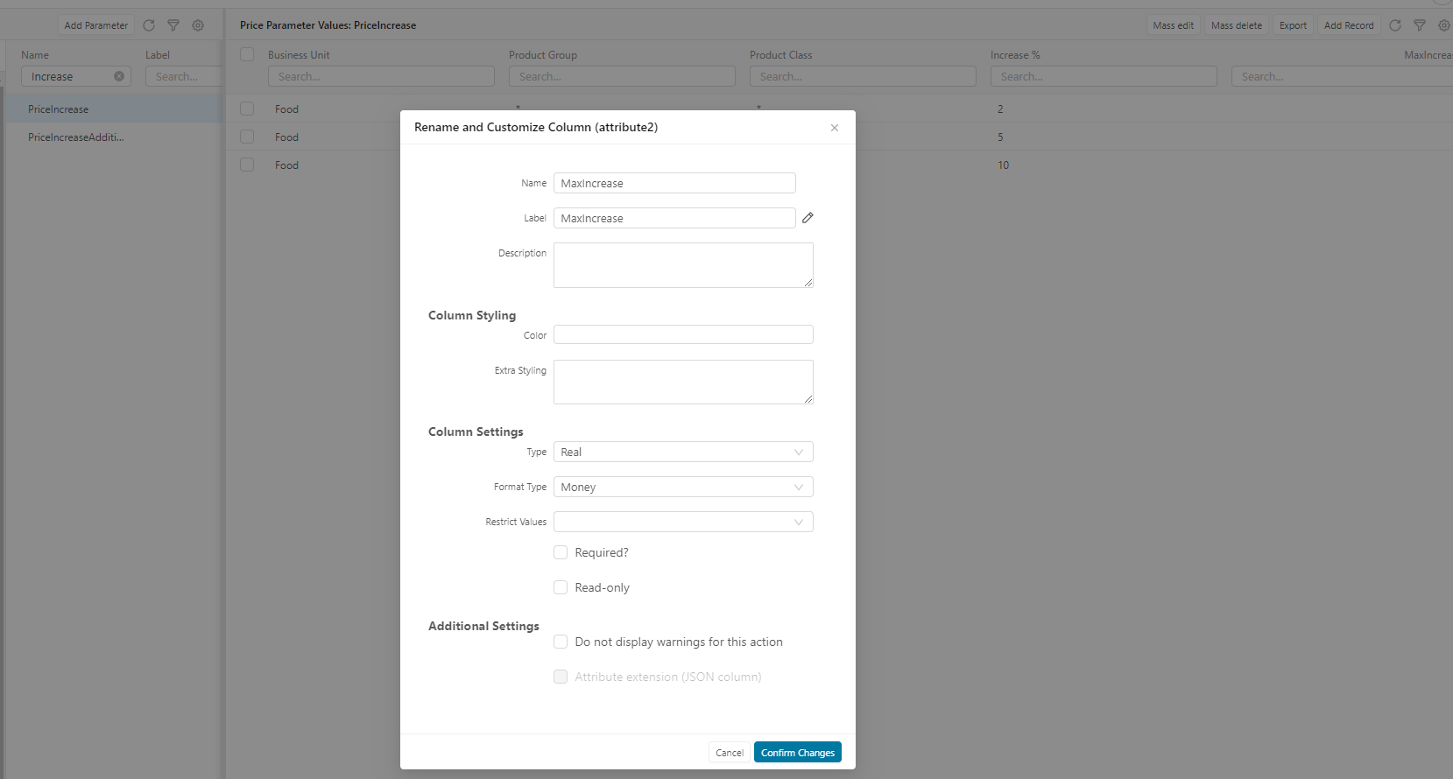1453x779 pixels.
Task: Close the Rename and Customize Column dialog
Action: pos(835,128)
